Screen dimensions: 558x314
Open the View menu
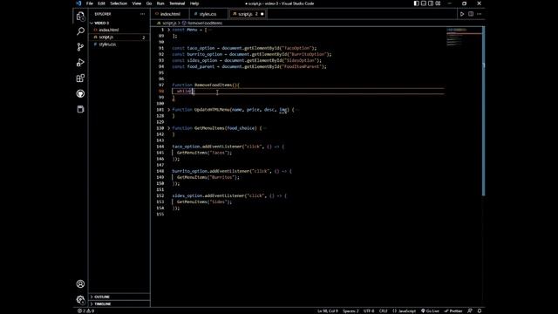click(137, 3)
